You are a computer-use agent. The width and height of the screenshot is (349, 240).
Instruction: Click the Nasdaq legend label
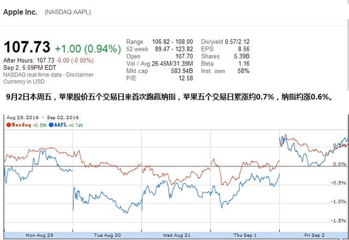click(21, 124)
